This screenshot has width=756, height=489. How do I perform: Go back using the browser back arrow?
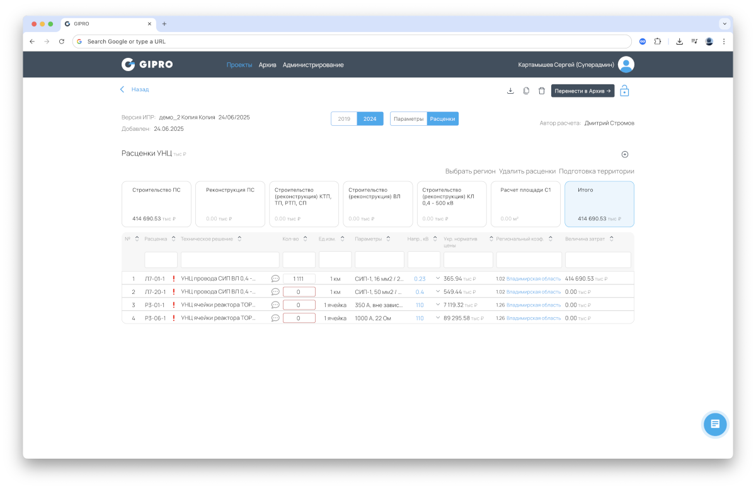pyautogui.click(x=32, y=42)
